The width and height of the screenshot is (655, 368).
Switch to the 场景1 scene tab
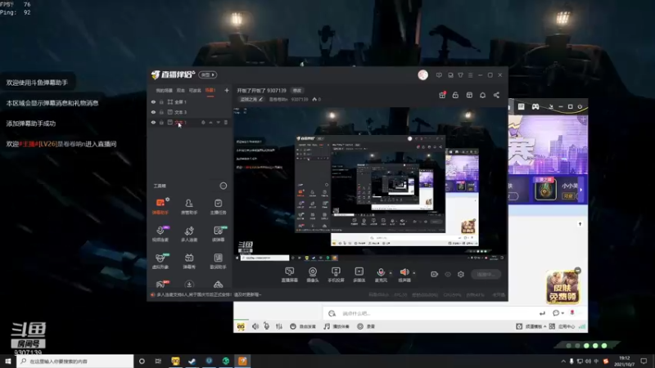pos(210,91)
